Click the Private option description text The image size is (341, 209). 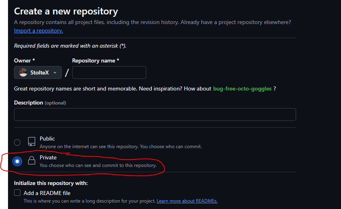coord(98,165)
